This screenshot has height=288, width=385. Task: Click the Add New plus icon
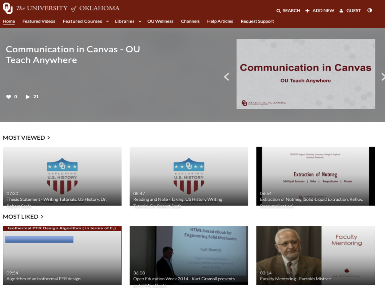click(307, 11)
